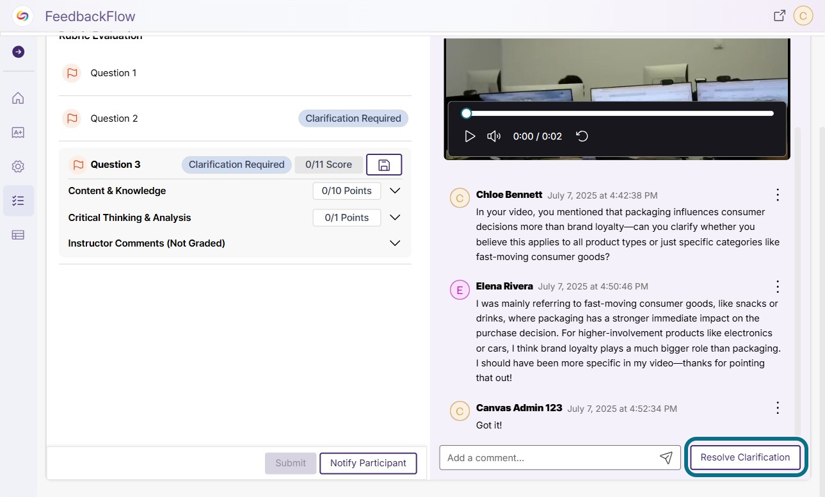Click Question 3 Clarification Required badge

click(x=236, y=165)
